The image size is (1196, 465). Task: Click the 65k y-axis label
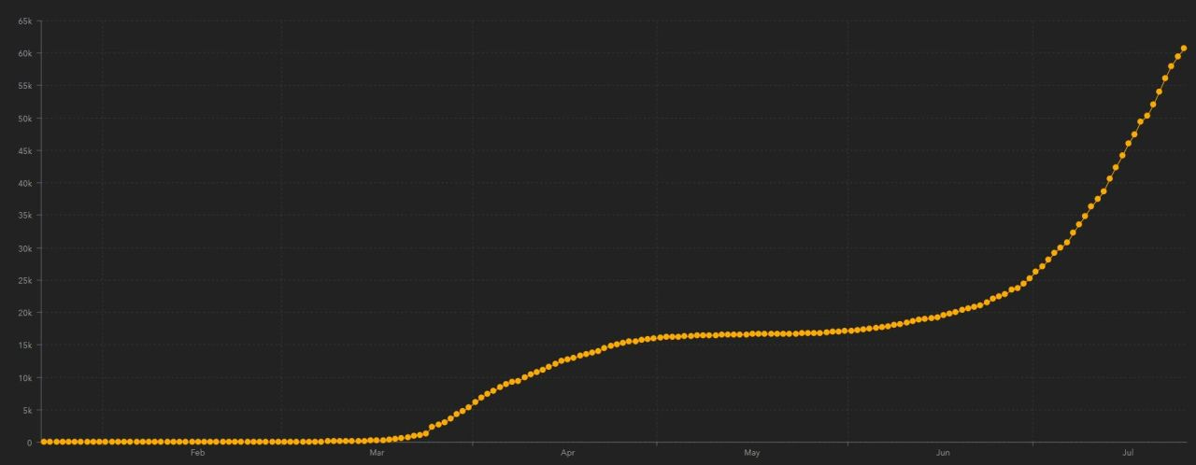(25, 21)
